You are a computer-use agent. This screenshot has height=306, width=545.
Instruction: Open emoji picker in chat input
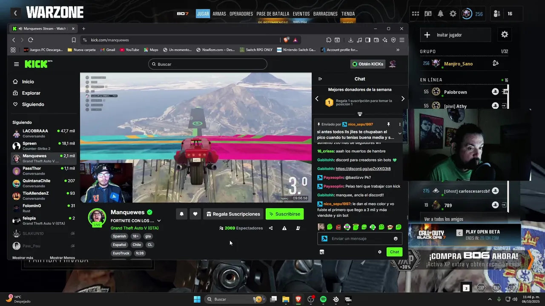coord(396,239)
